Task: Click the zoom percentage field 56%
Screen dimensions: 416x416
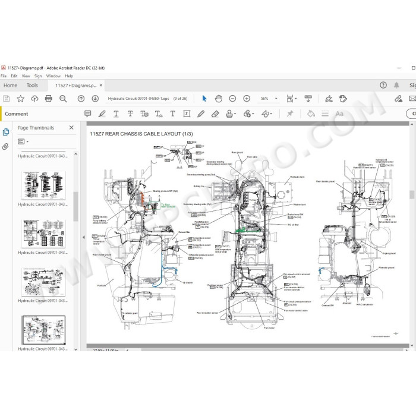Action: coord(264,99)
